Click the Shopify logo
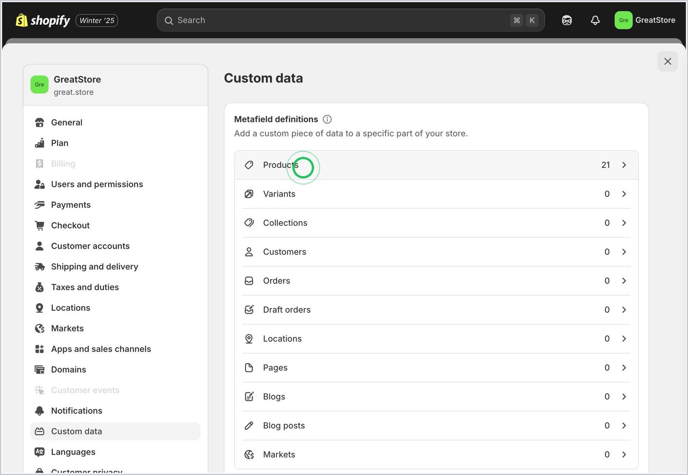The image size is (688, 475). click(43, 20)
